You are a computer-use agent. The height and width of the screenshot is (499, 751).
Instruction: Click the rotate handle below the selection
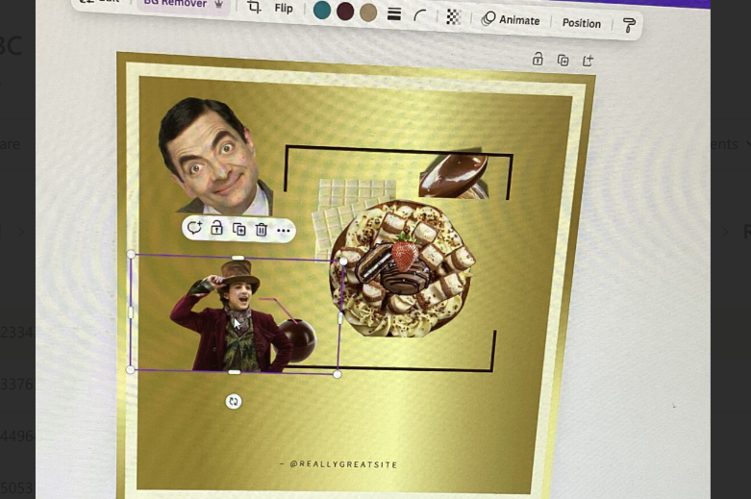pyautogui.click(x=234, y=401)
